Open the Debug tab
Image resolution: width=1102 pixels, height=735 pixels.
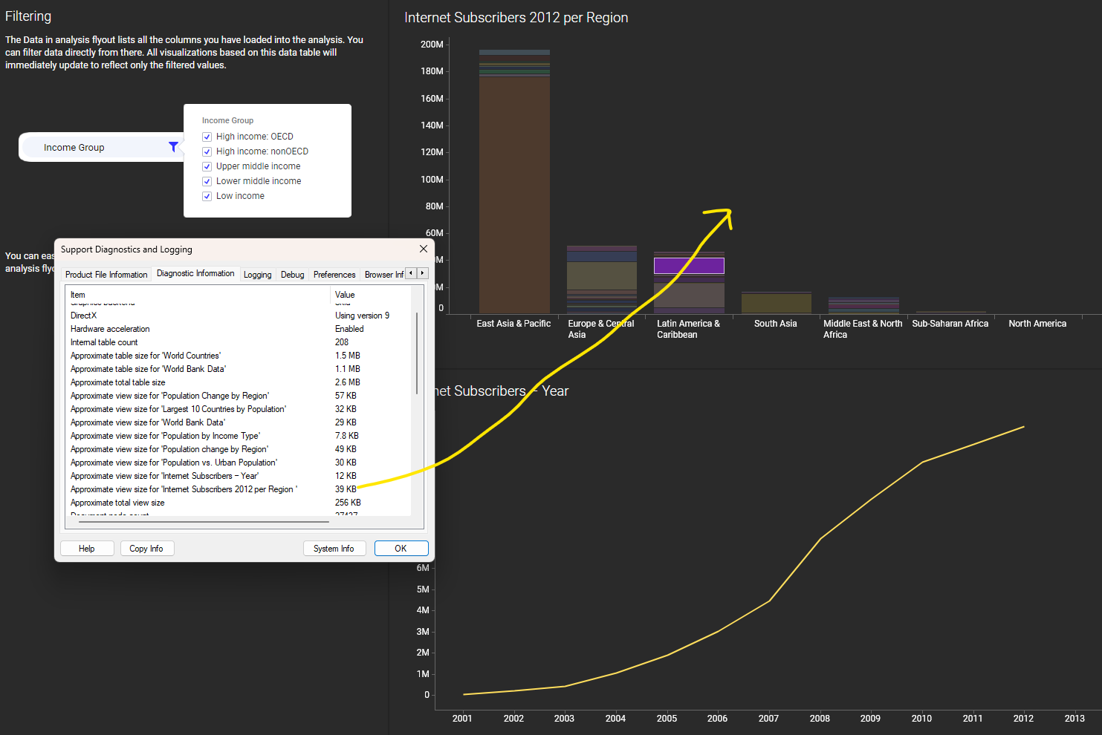tap(292, 275)
